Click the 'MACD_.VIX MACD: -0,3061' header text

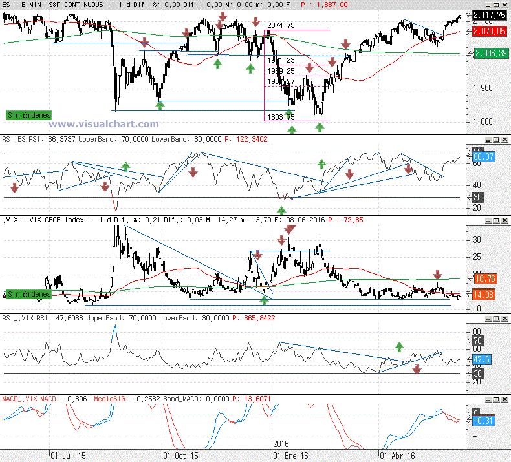(x=46, y=399)
